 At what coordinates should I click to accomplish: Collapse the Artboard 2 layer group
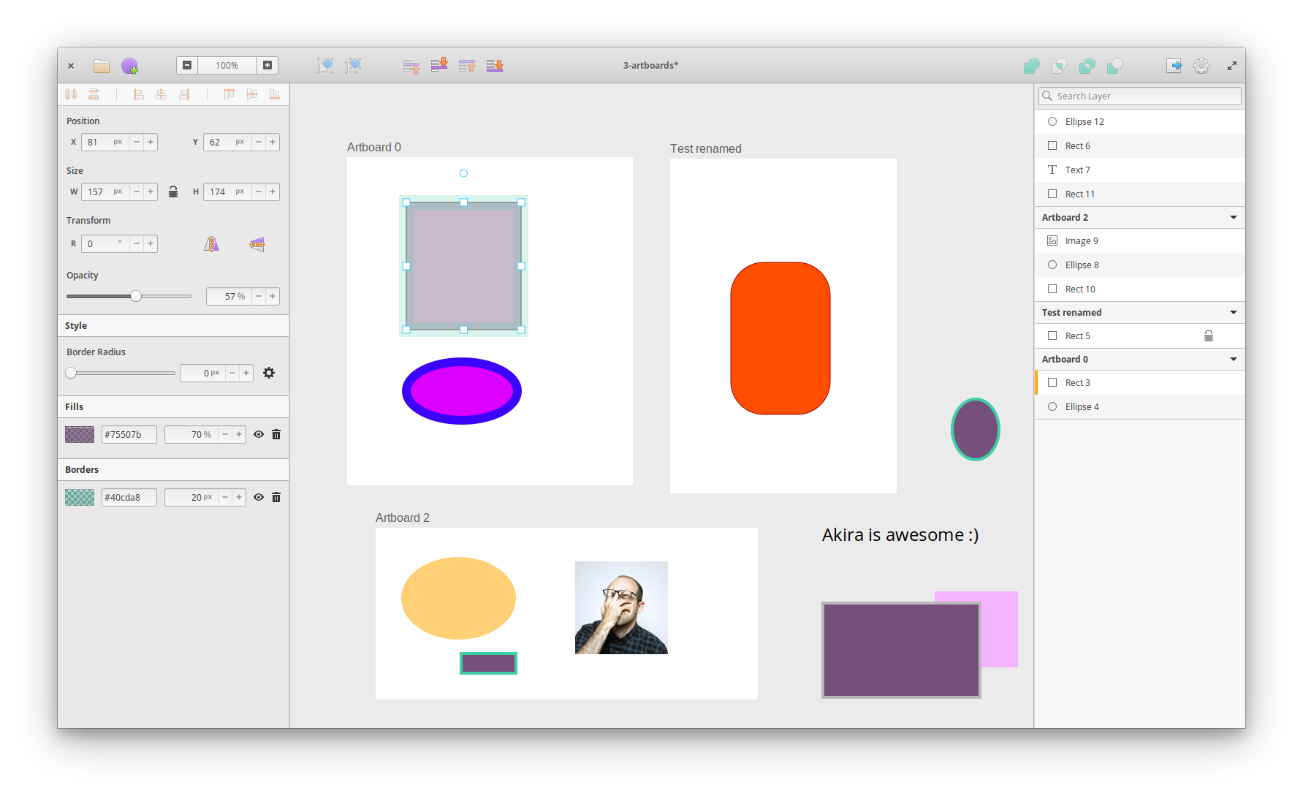[1233, 217]
